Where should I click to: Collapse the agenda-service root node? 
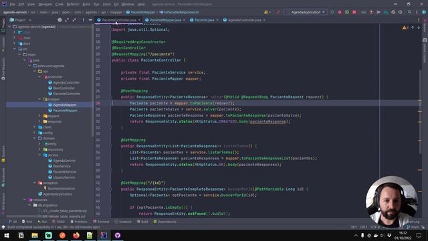coord(10,27)
